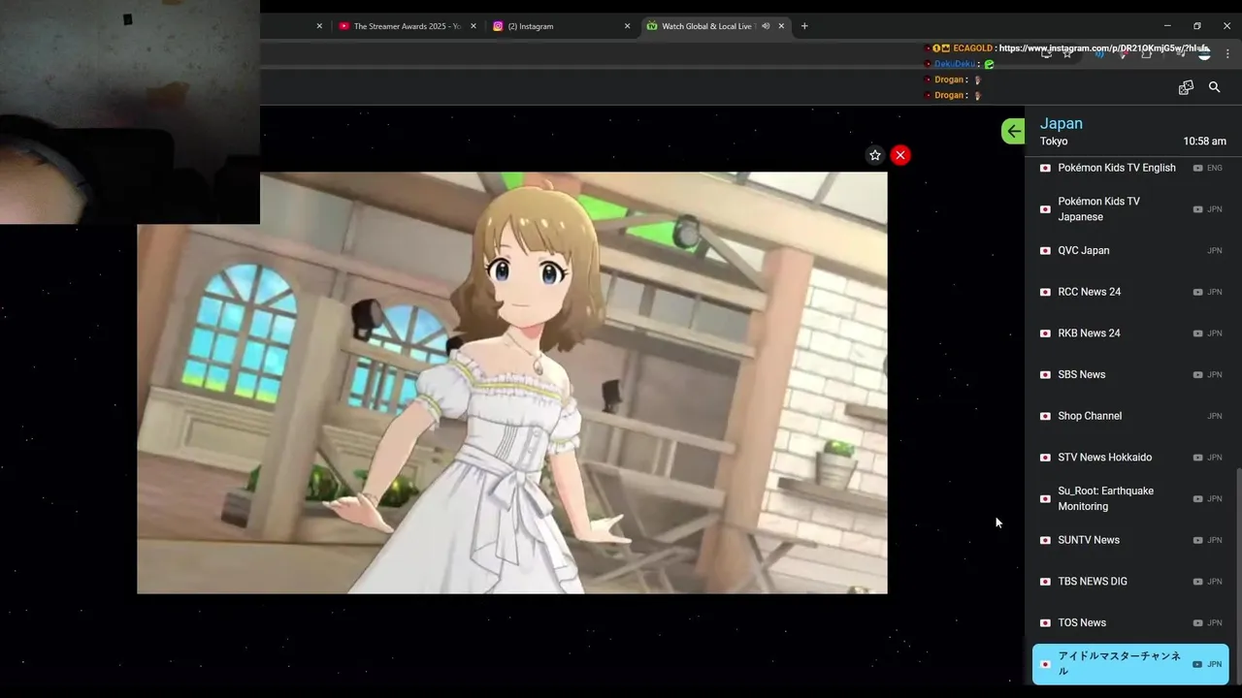This screenshot has width=1242, height=698.
Task: Close the Watch Global & Local Live tab
Action: pyautogui.click(x=781, y=26)
